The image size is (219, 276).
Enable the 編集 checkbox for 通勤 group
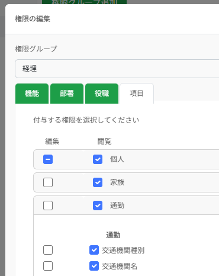click(48, 206)
